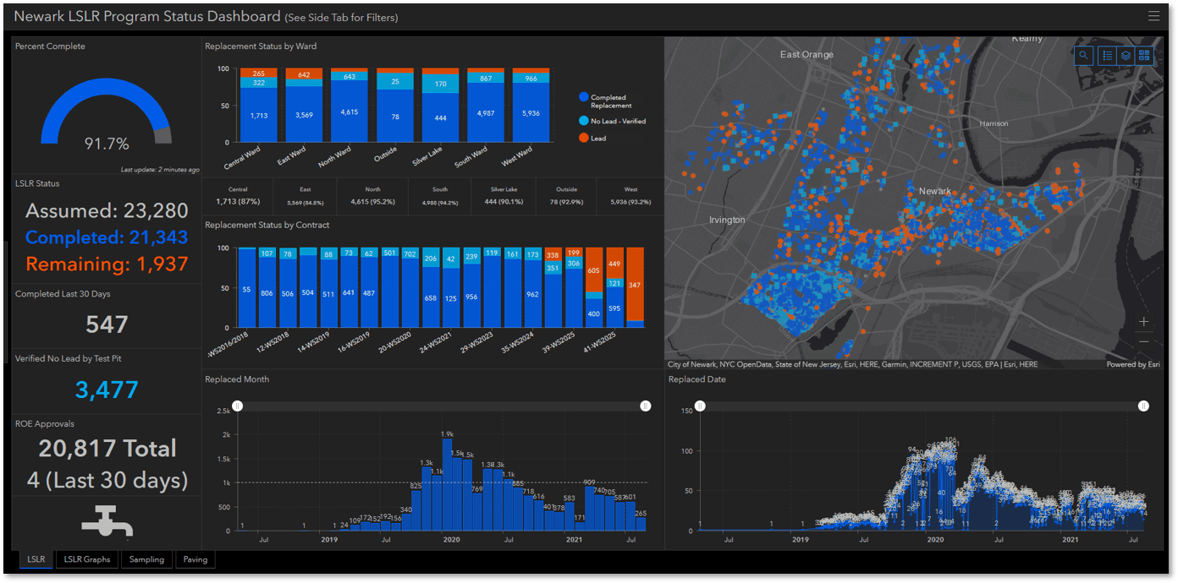
Task: Toggle No Lead - Verified legend series
Action: click(612, 122)
